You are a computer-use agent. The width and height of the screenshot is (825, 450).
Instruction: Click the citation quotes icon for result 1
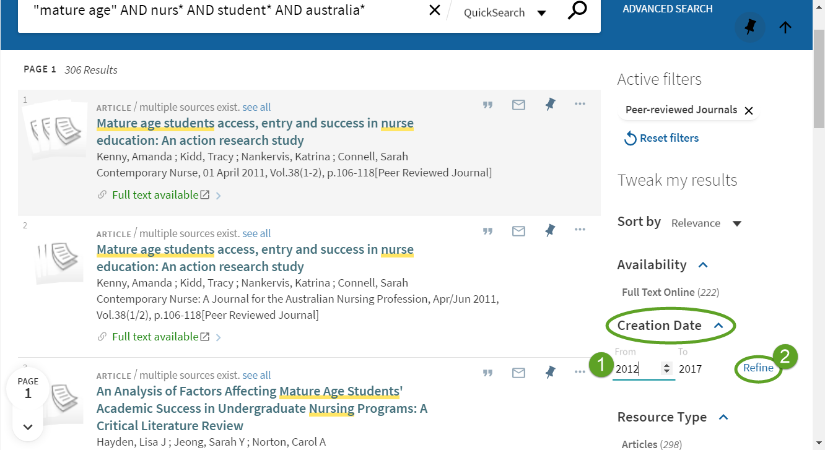point(487,105)
